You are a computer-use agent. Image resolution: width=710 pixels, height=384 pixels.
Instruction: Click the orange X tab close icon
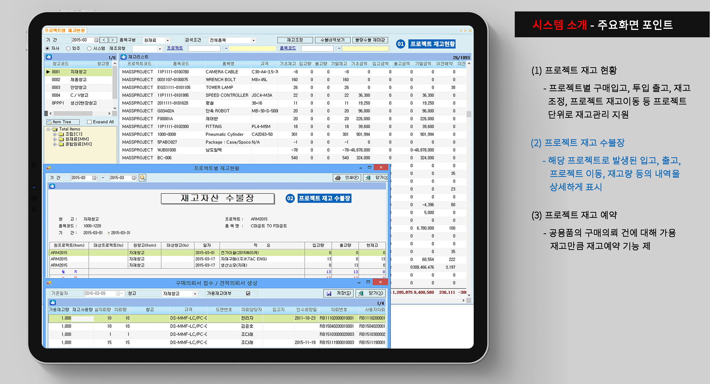470,31
